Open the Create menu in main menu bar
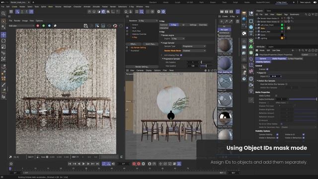 [x=14, y=6]
